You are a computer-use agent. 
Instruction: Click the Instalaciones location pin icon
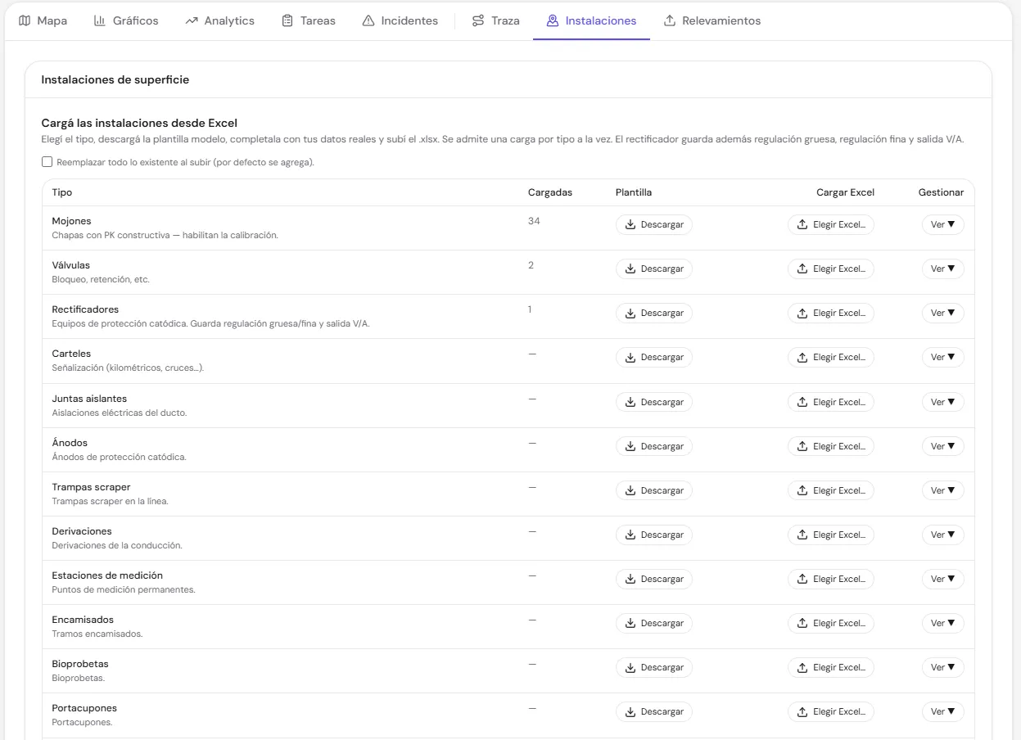553,20
